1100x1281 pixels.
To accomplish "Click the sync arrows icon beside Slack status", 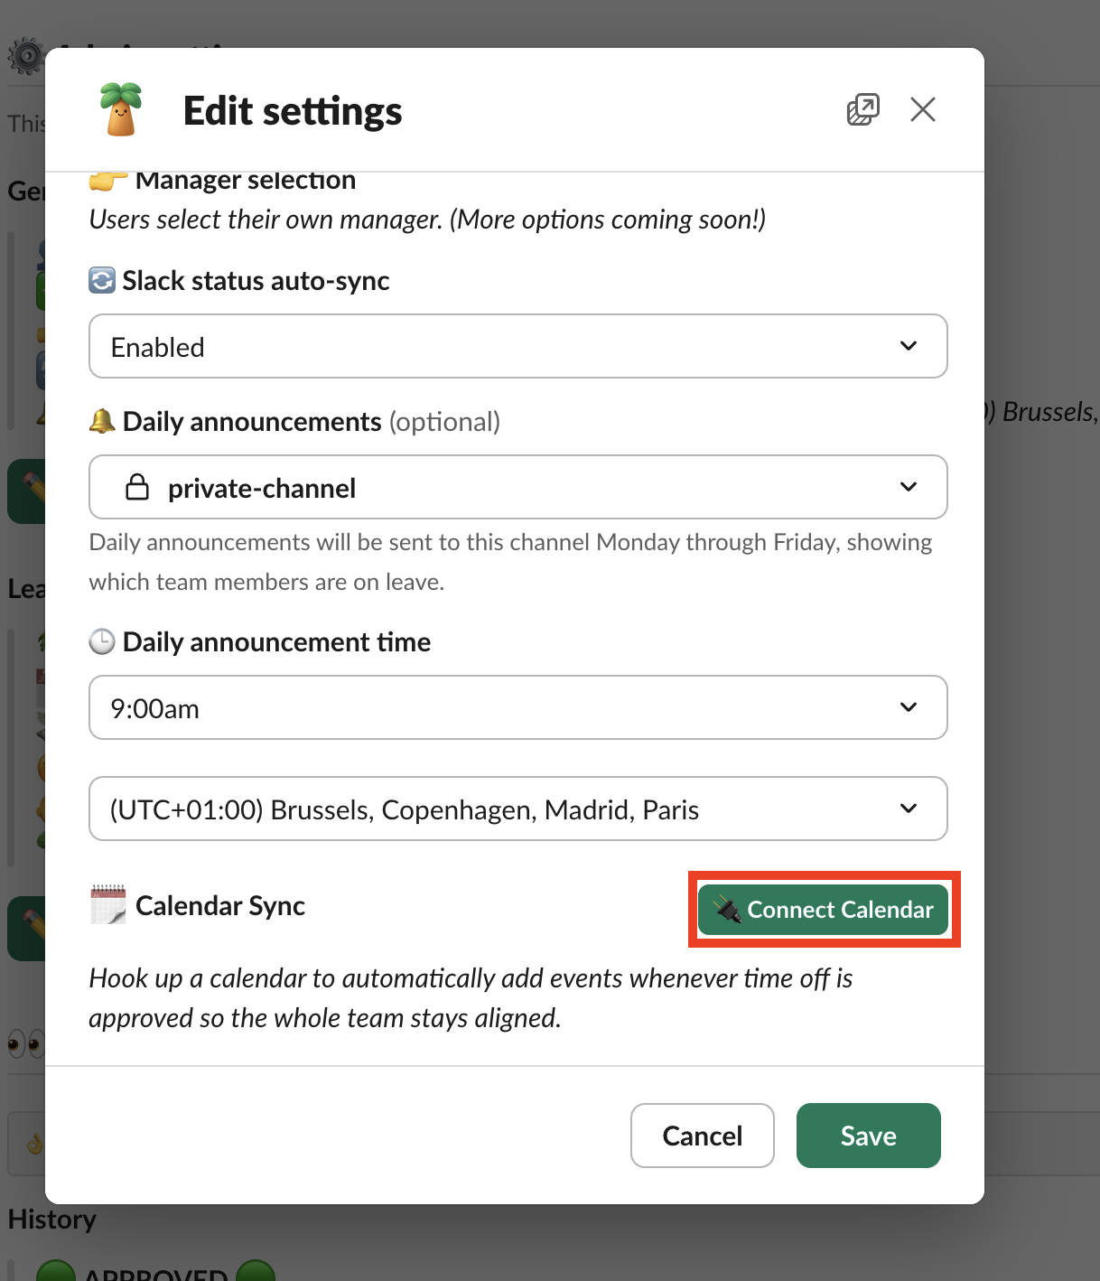I will [102, 281].
